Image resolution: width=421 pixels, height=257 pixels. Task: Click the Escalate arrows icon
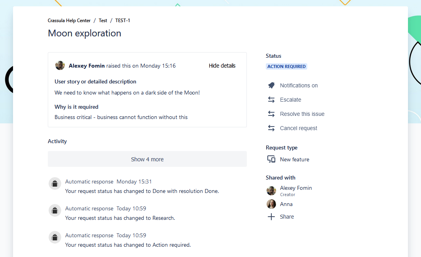pos(271,100)
